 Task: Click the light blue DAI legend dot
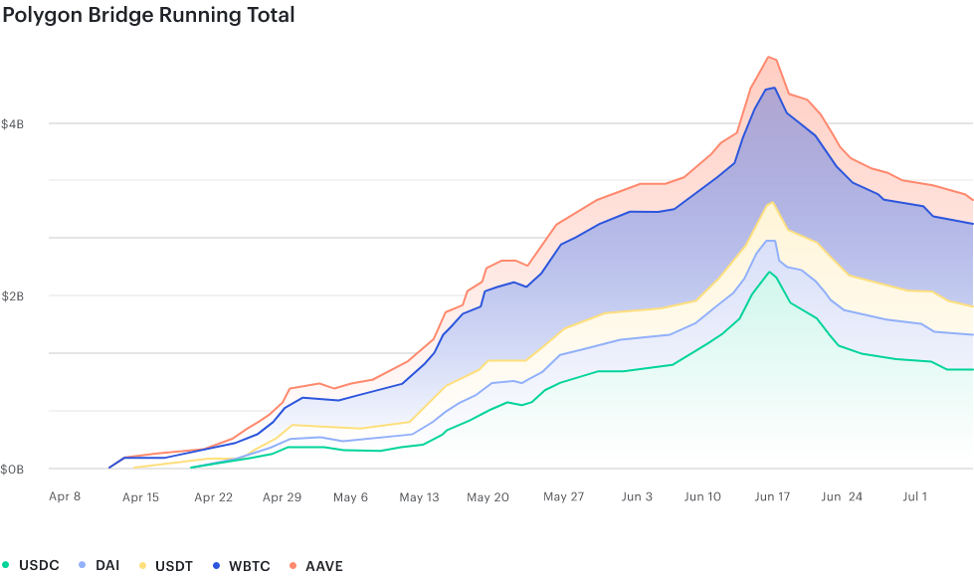[x=83, y=565]
